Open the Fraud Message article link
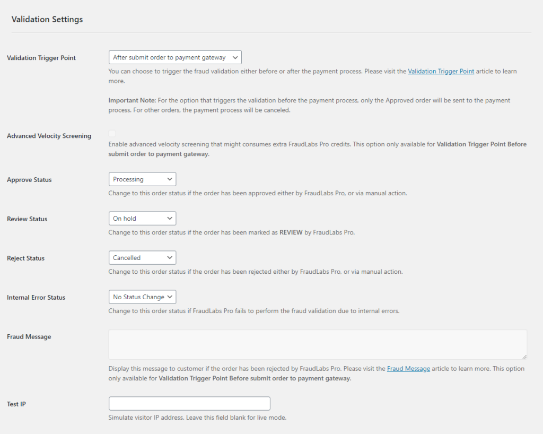543x434 pixels. point(408,369)
